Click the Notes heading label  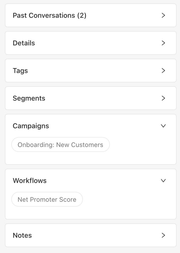tap(22, 235)
